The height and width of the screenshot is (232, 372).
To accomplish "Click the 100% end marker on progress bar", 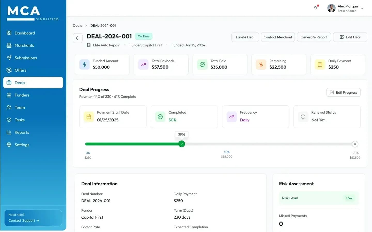I will [355, 144].
